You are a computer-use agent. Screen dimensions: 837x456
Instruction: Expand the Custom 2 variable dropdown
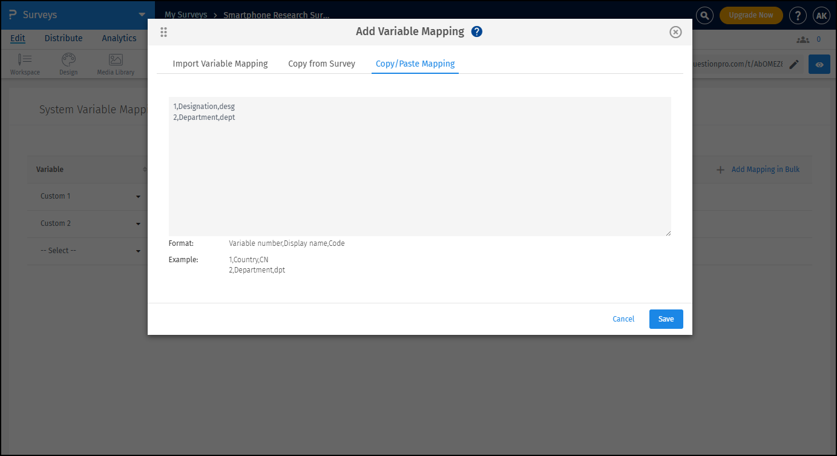(138, 223)
